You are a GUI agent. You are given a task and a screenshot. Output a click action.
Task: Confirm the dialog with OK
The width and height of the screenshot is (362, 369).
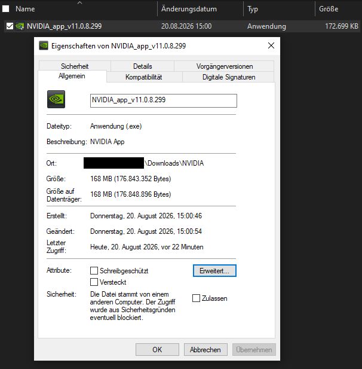(157, 349)
